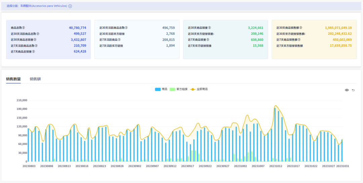Open help icon beside 商品总数
Screen dimensions: 363x183
click(x=24, y=28)
